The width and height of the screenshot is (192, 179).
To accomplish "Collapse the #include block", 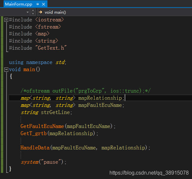I will pos(6,20).
